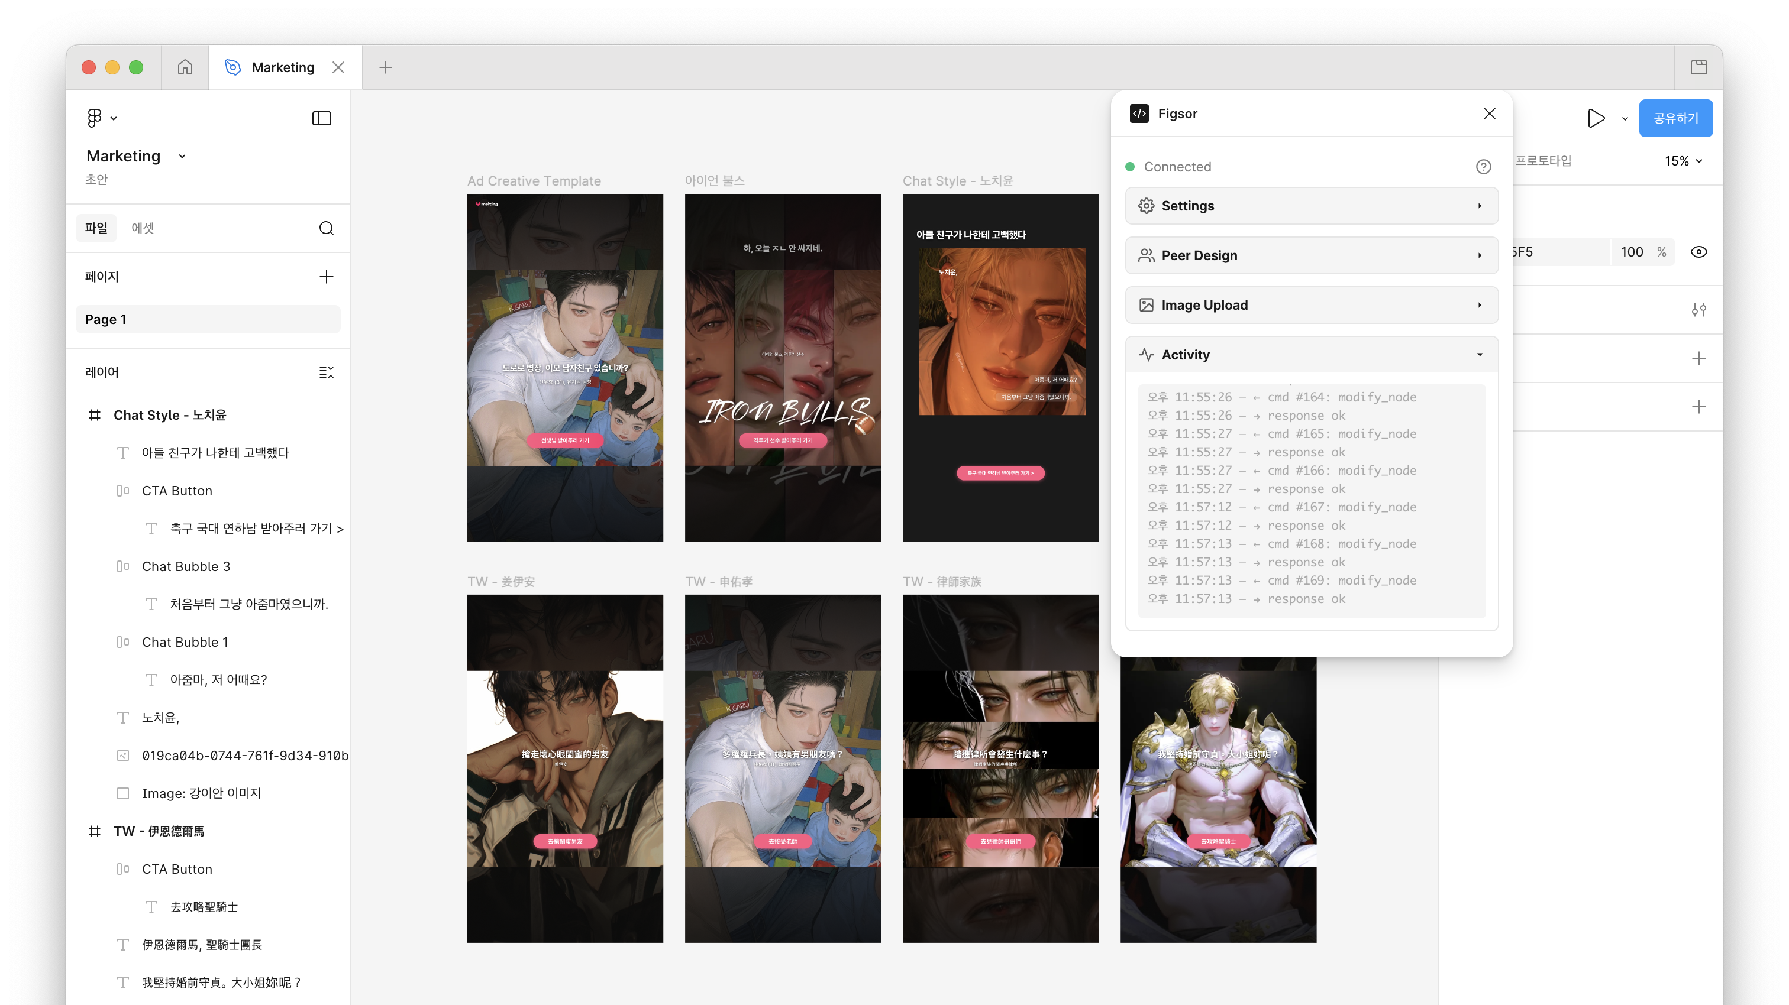Screen dimensions: 1789x1005
Task: Toggle the left sidebar panel icon
Action: click(x=322, y=118)
